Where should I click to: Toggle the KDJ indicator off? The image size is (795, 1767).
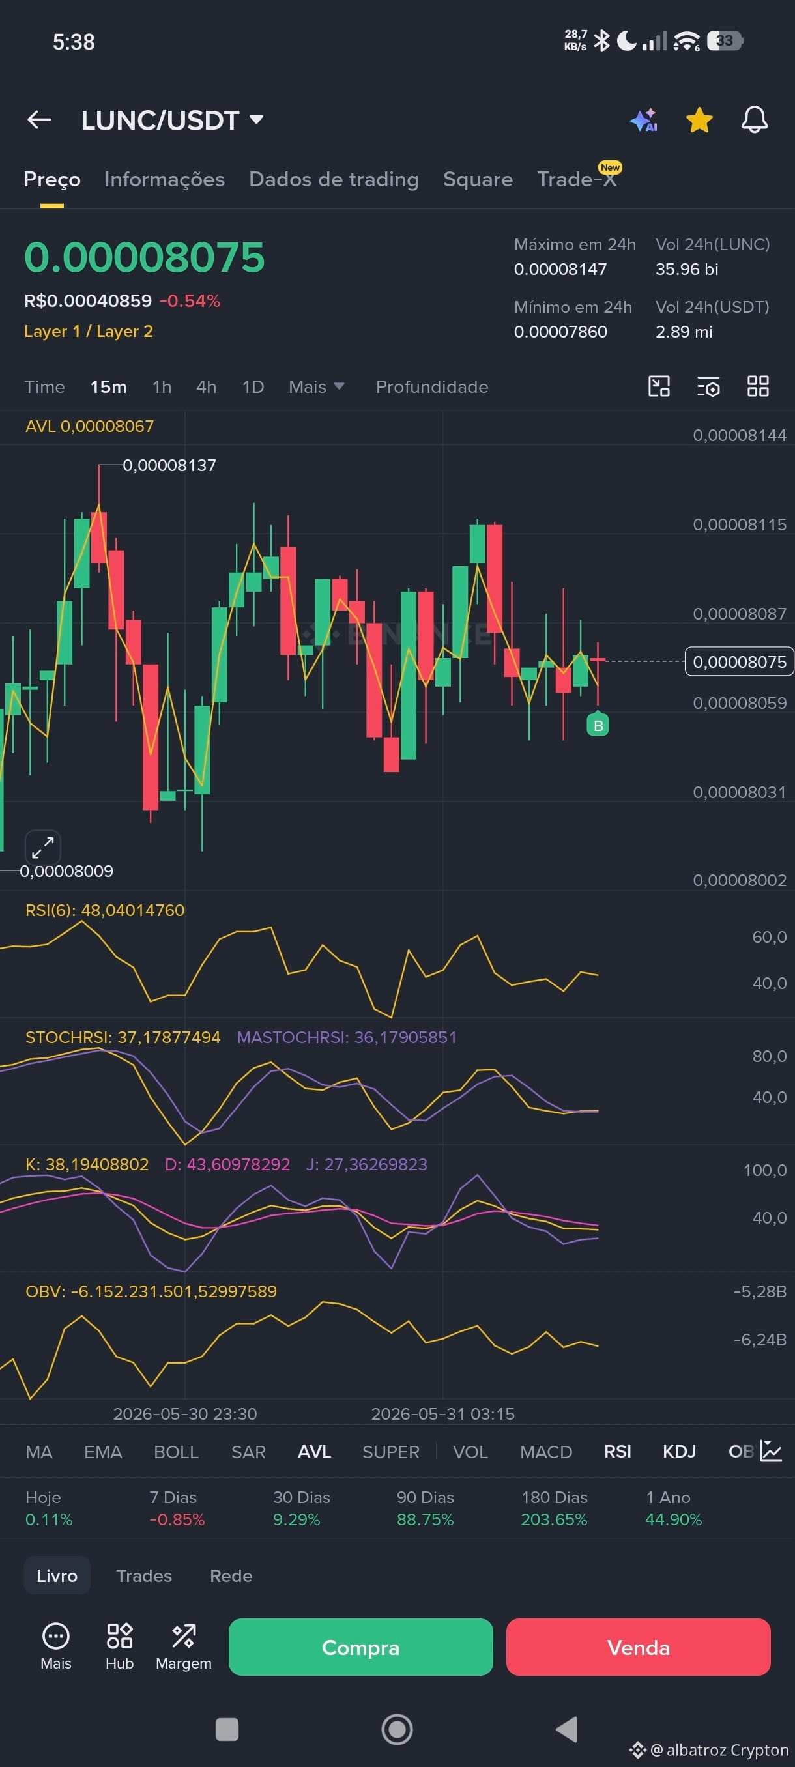679,1452
